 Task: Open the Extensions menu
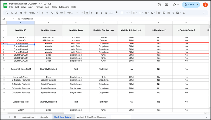64,7
